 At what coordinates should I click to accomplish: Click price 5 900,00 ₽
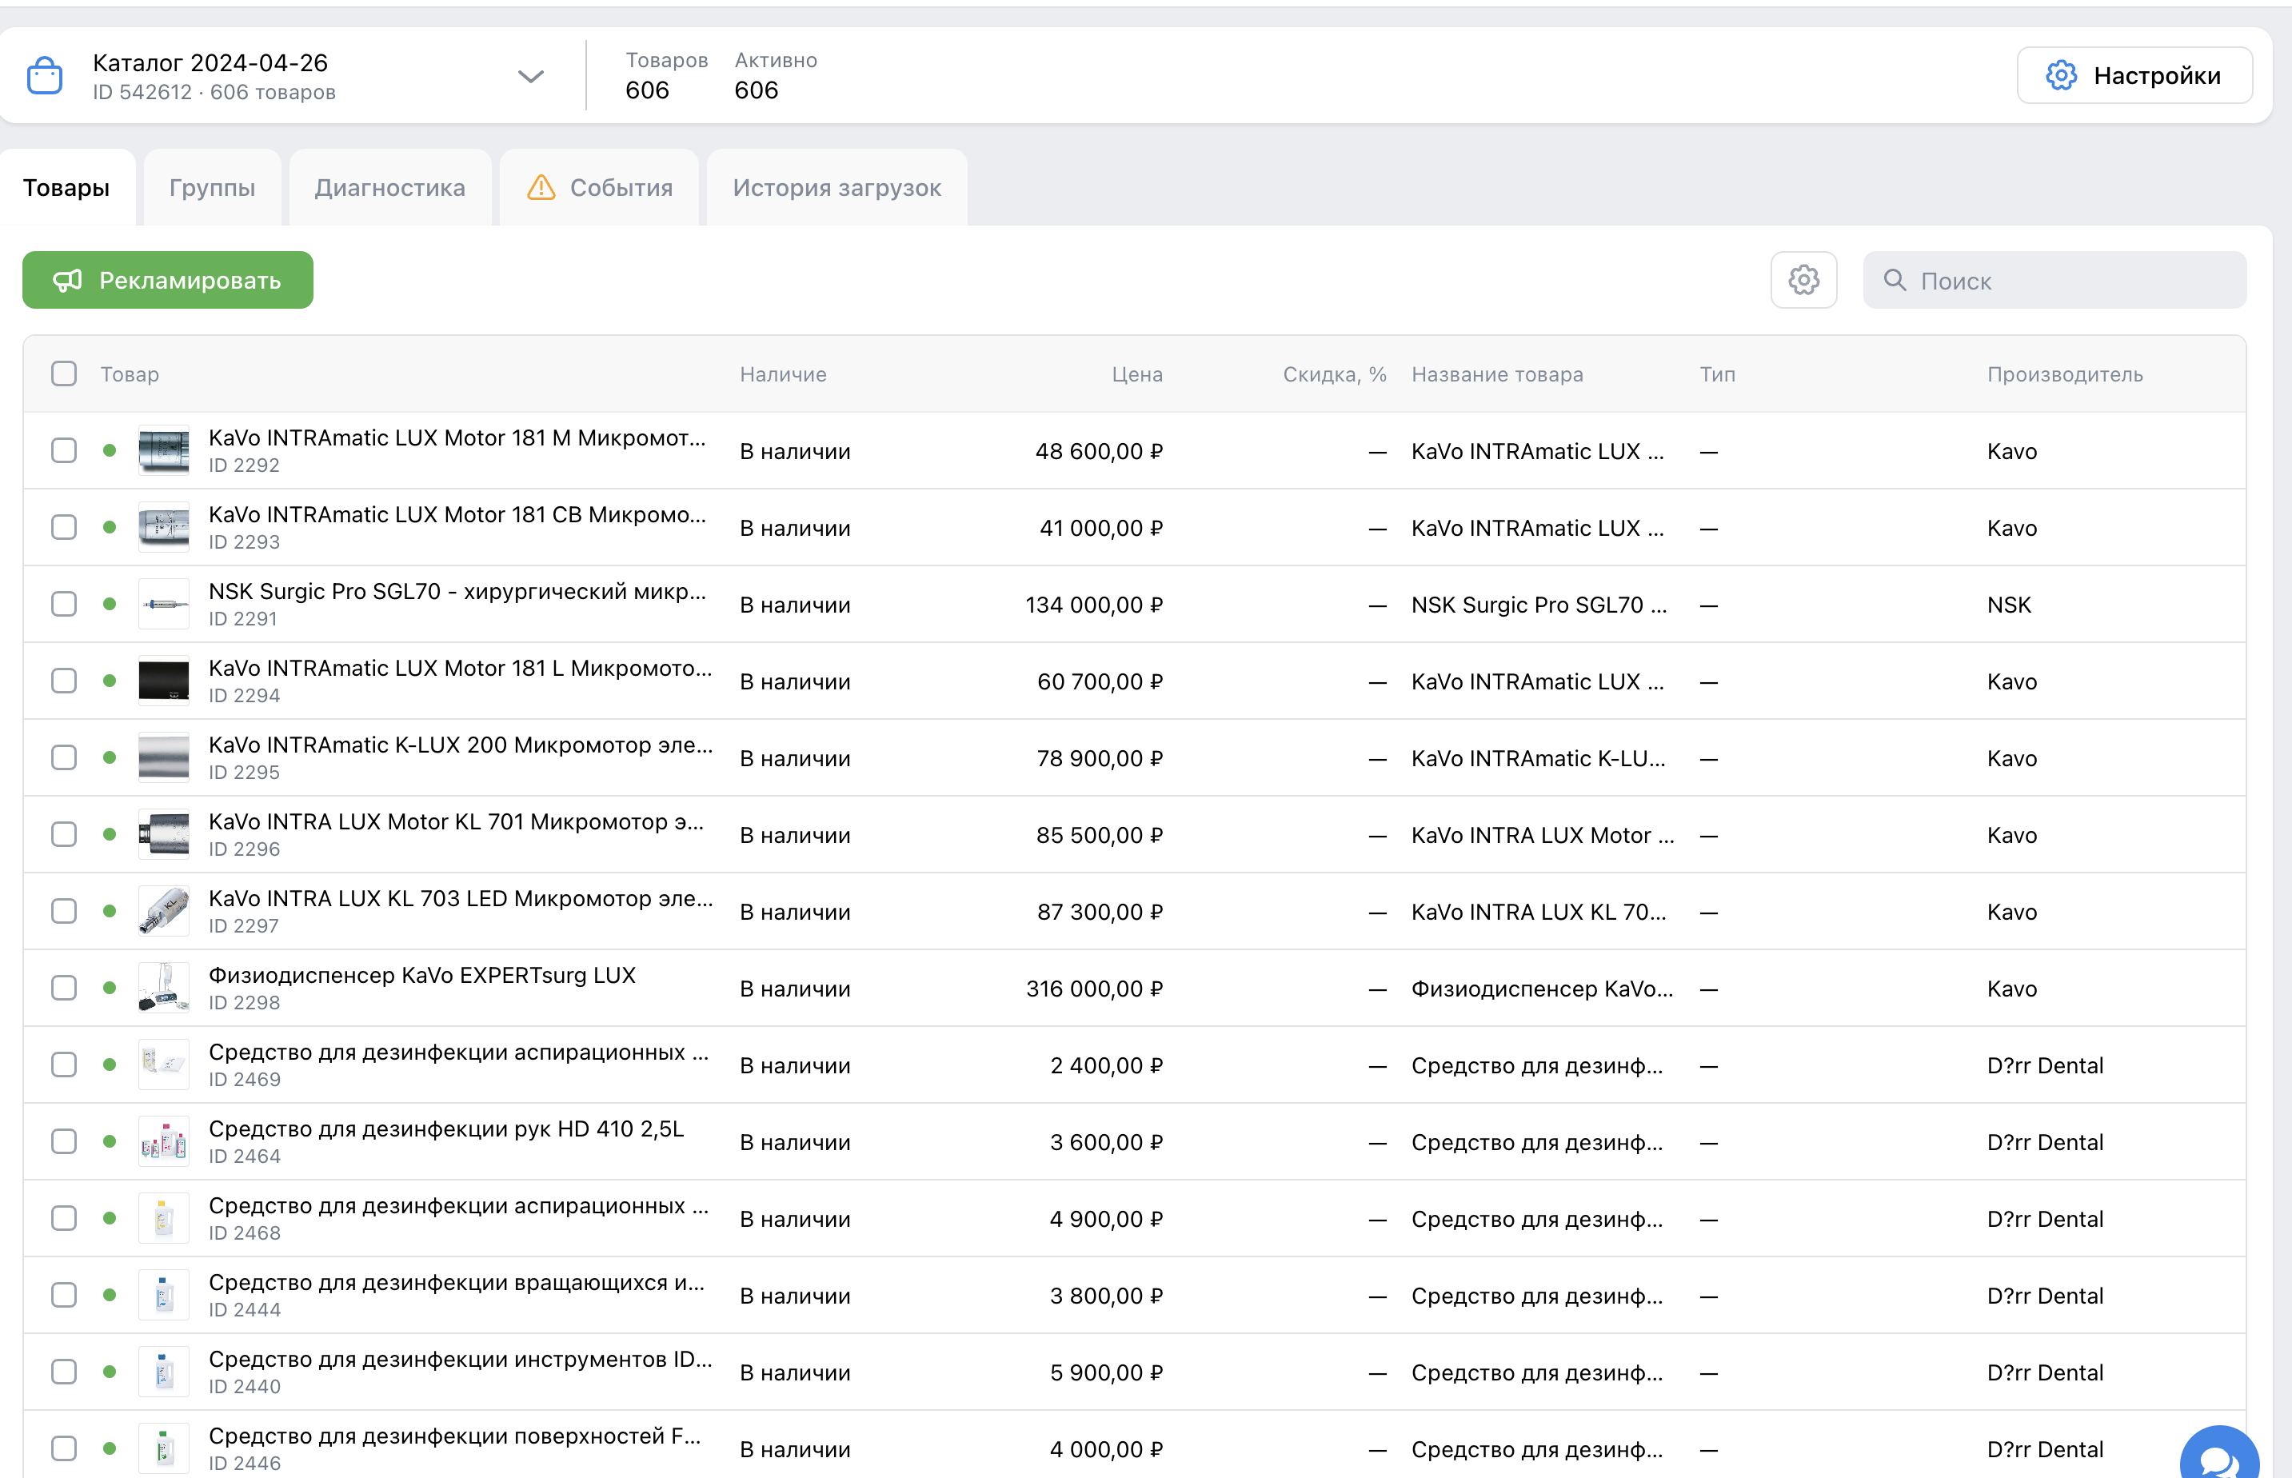point(1106,1372)
